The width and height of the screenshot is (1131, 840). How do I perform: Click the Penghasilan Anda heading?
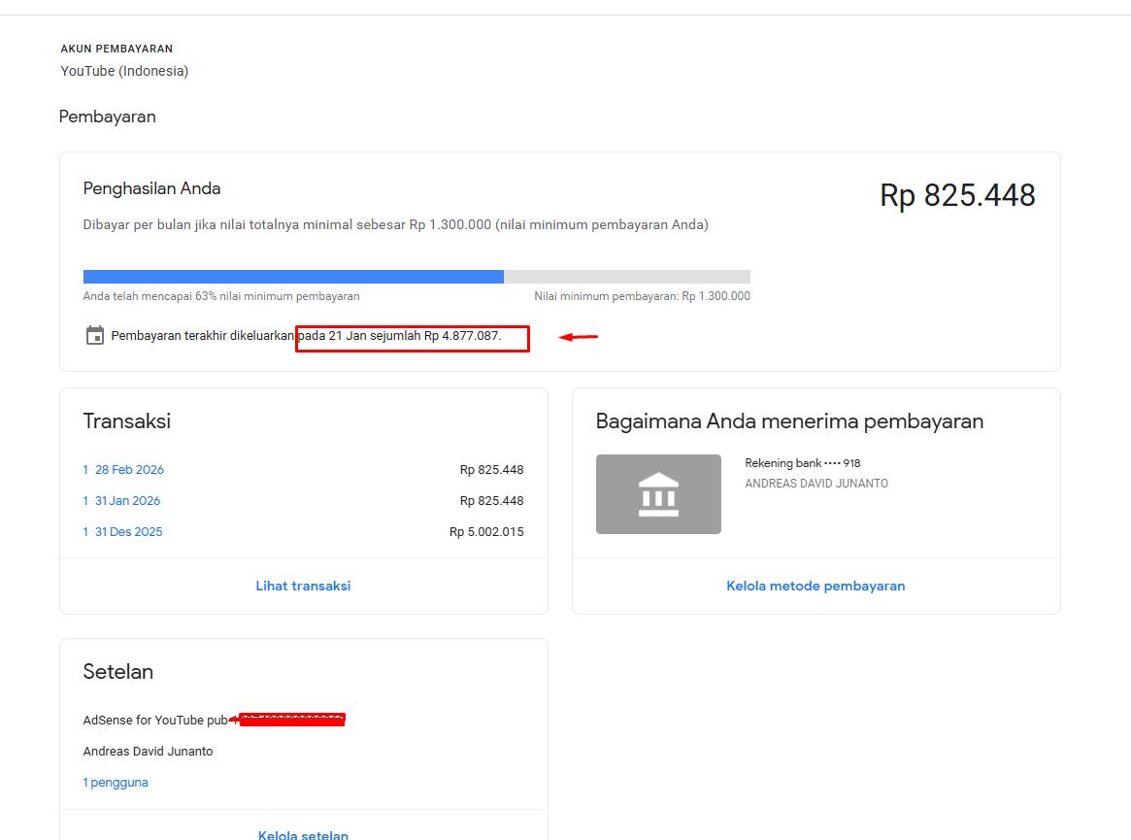click(151, 188)
